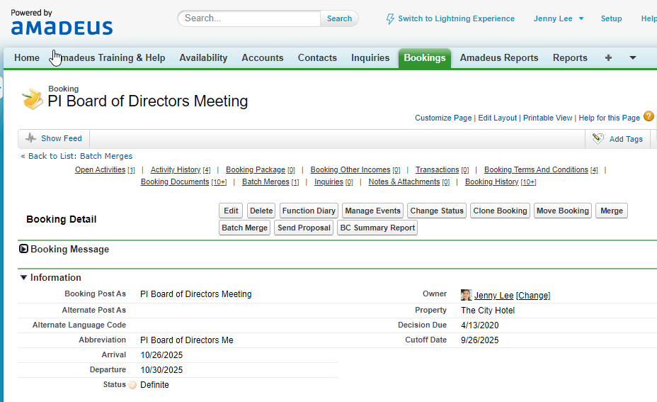Switch to the Availability tab
Image resolution: width=657 pixels, height=402 pixels.
[x=203, y=58]
